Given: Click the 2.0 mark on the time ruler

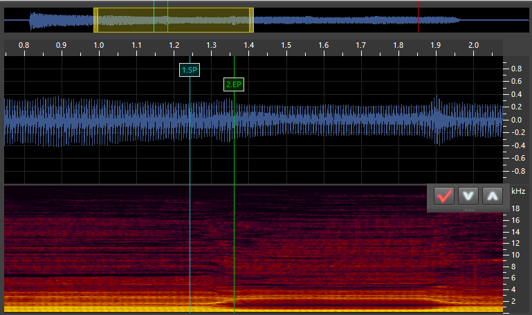Looking at the screenshot, I should 473,46.
